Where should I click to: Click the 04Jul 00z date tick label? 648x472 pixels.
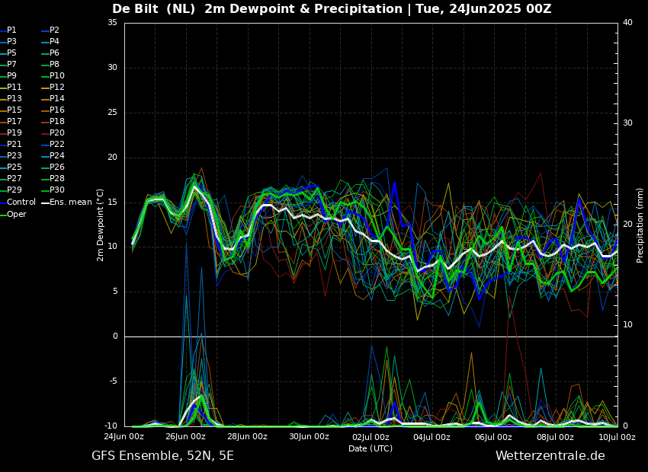coord(432,437)
